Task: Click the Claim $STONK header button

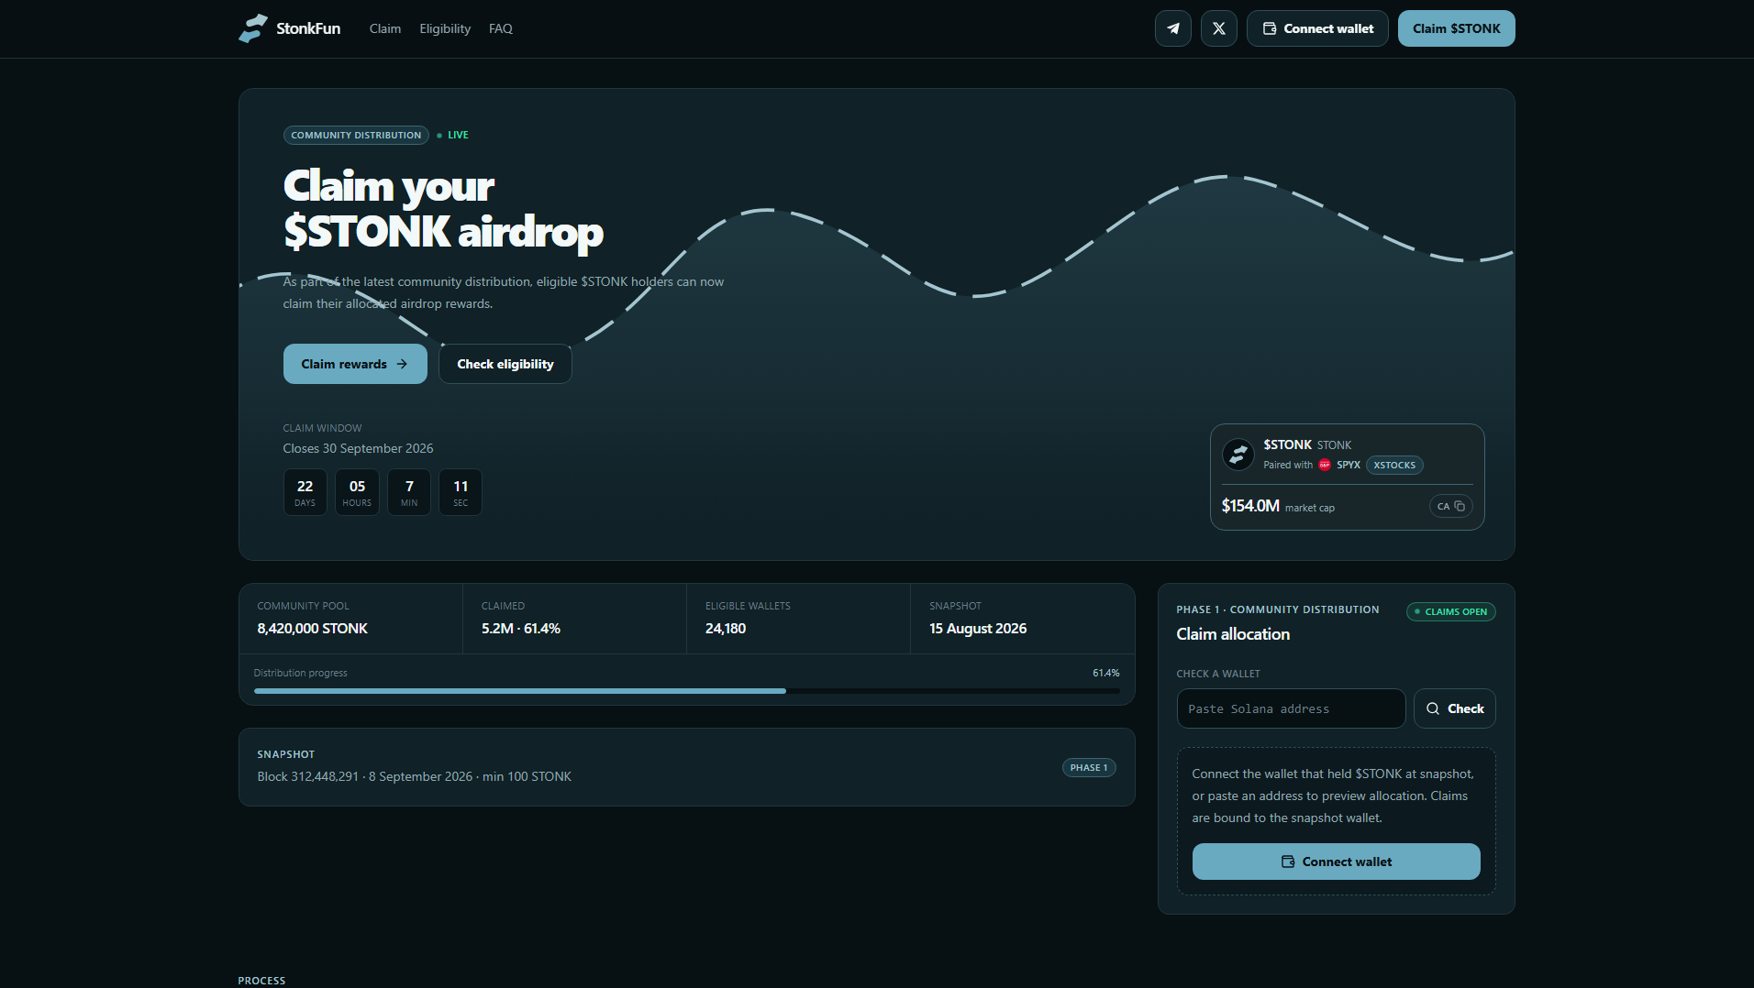Action: [x=1456, y=28]
